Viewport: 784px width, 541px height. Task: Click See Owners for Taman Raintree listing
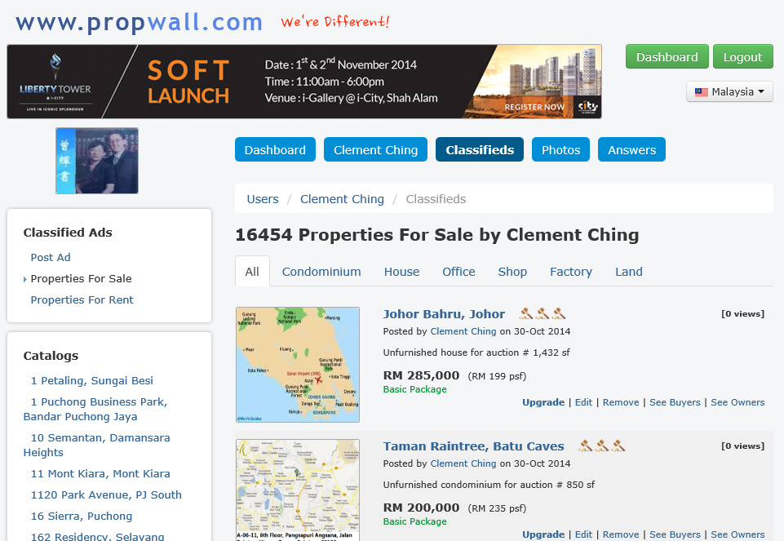(x=738, y=534)
